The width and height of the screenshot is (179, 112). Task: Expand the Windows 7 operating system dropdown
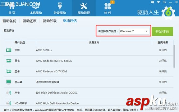tap(134, 31)
